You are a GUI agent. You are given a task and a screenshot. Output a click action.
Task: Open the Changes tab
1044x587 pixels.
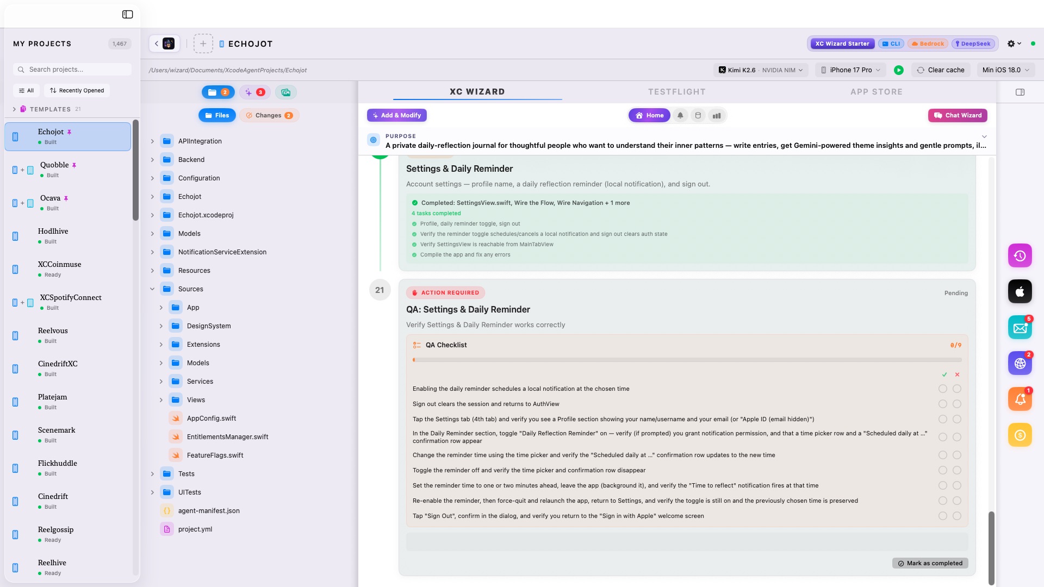269,115
